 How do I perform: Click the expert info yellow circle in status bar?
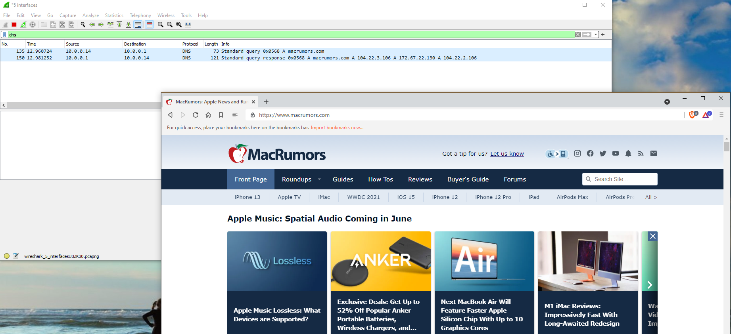click(7, 256)
